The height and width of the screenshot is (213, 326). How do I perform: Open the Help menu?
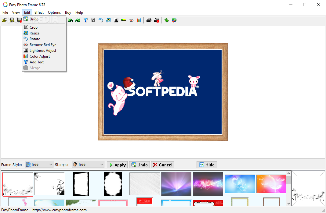coord(79,12)
